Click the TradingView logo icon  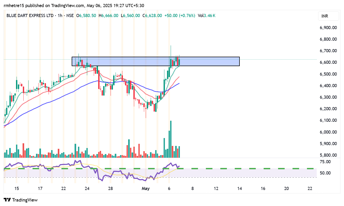point(7,200)
